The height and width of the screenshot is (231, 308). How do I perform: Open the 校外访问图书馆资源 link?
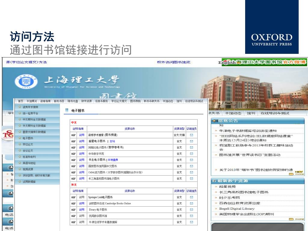pos(174,62)
